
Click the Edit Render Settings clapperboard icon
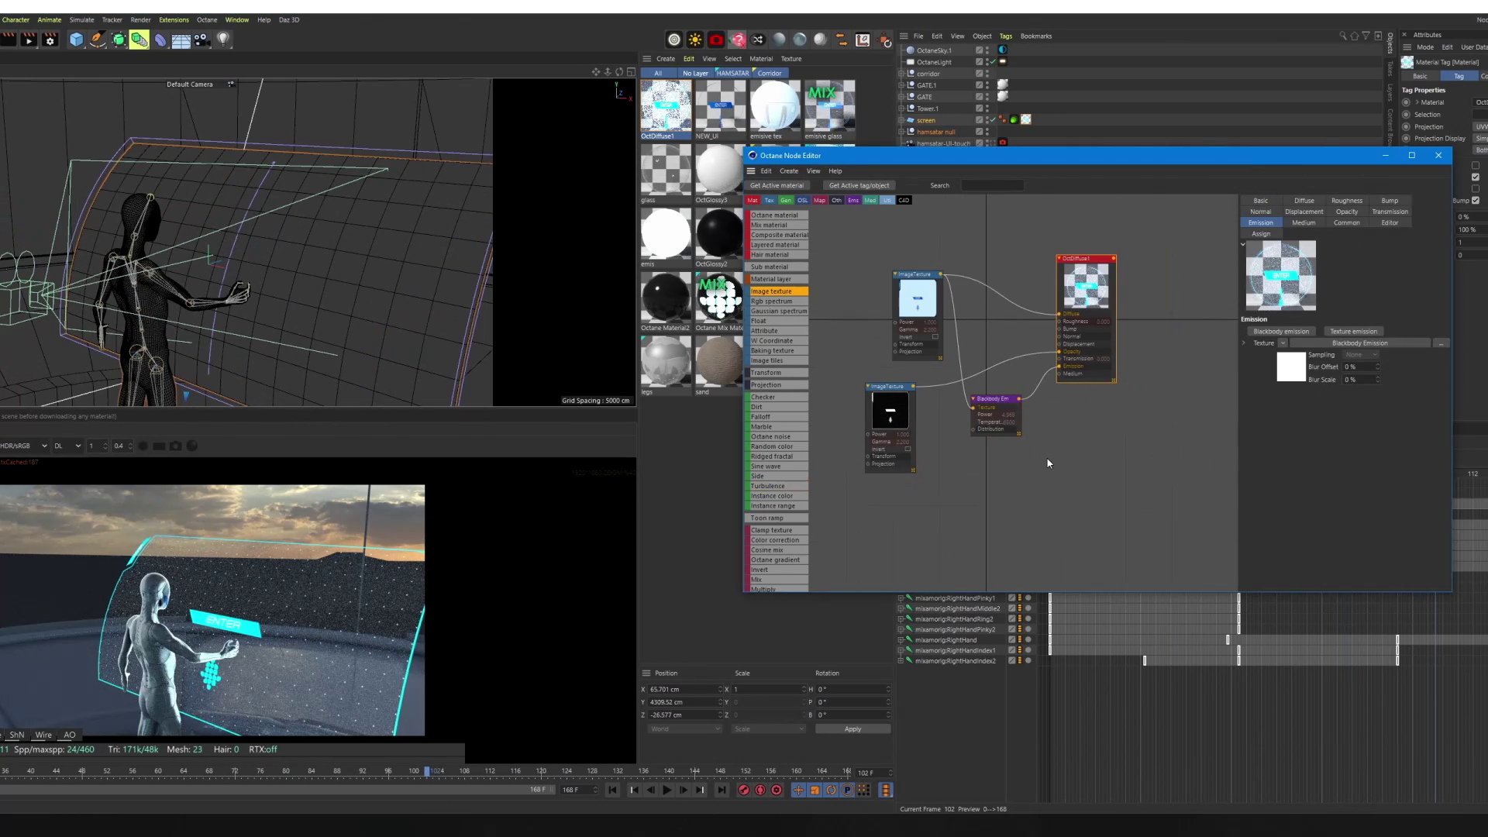(x=50, y=40)
